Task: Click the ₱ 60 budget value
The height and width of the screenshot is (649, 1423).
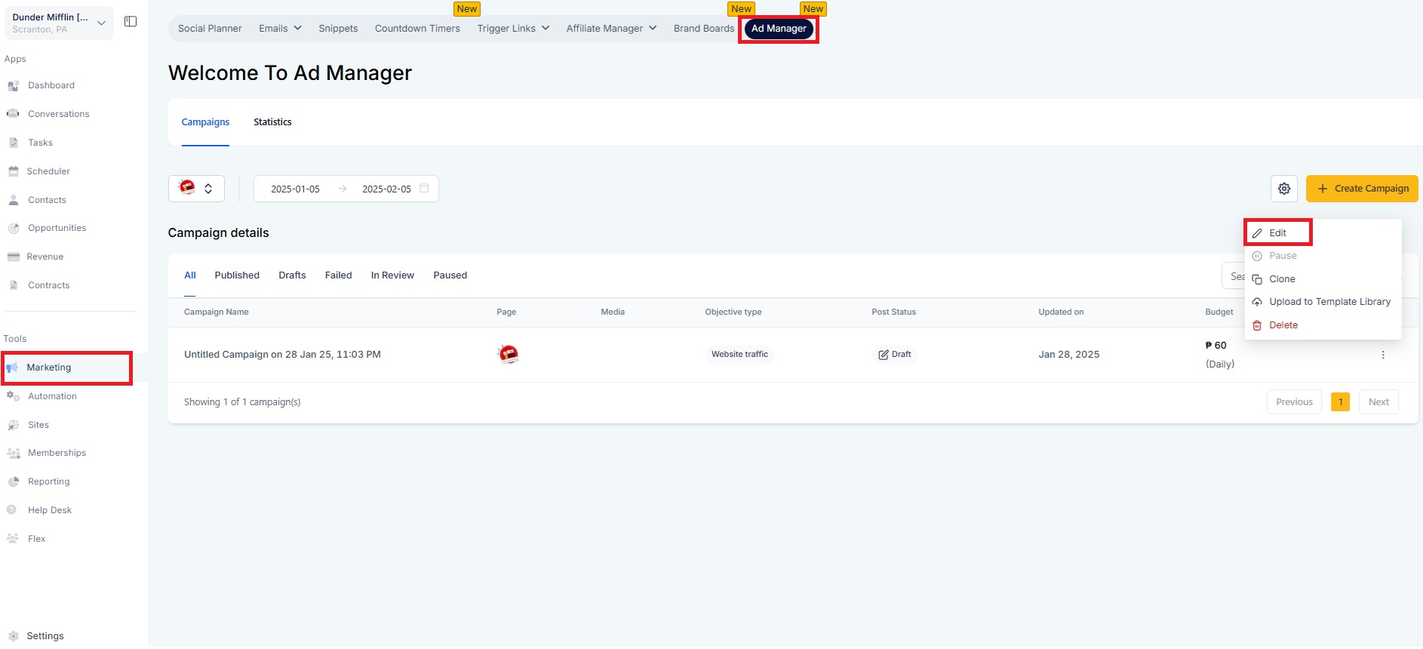Action: (x=1216, y=346)
